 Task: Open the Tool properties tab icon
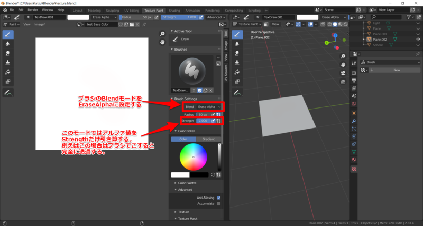point(354,63)
